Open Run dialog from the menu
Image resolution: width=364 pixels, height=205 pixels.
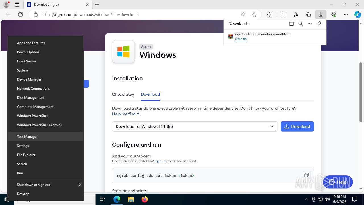pos(45,173)
